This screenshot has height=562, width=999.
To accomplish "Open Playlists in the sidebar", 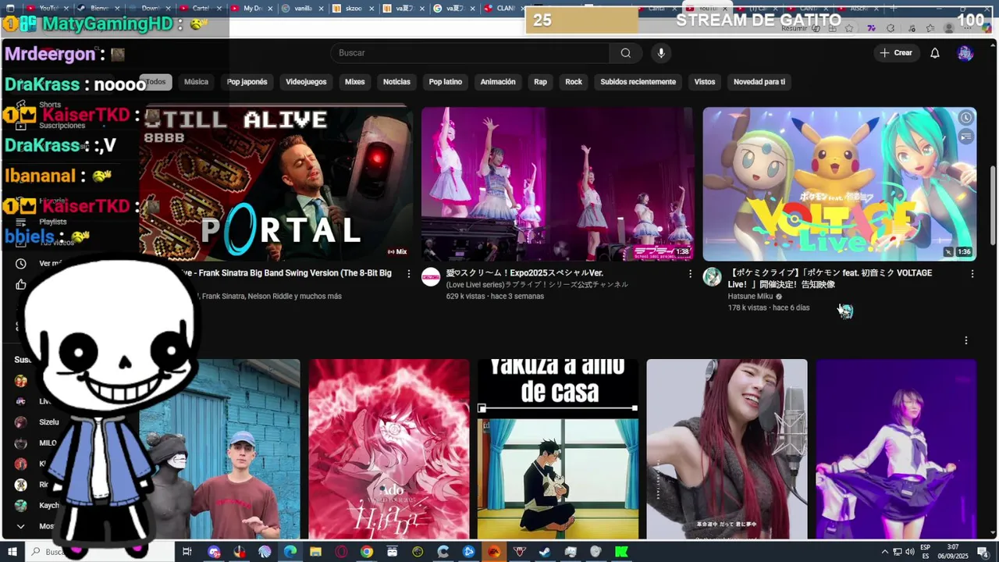I will click(x=53, y=222).
